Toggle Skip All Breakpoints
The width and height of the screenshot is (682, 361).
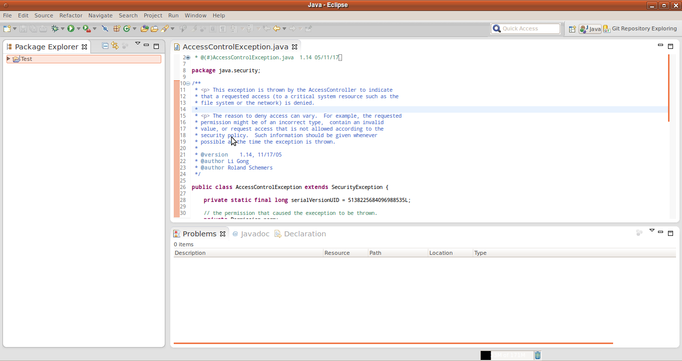105,28
